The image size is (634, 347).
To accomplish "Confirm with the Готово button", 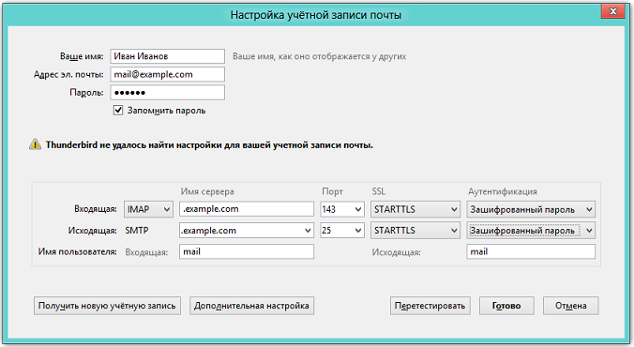I will point(506,306).
